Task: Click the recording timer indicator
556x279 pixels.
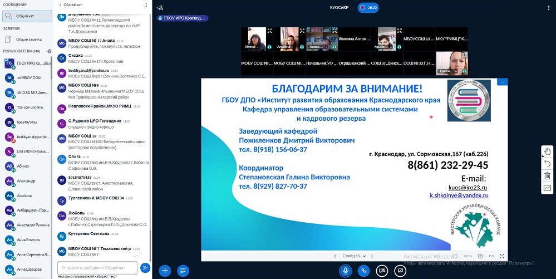Action: (x=368, y=8)
